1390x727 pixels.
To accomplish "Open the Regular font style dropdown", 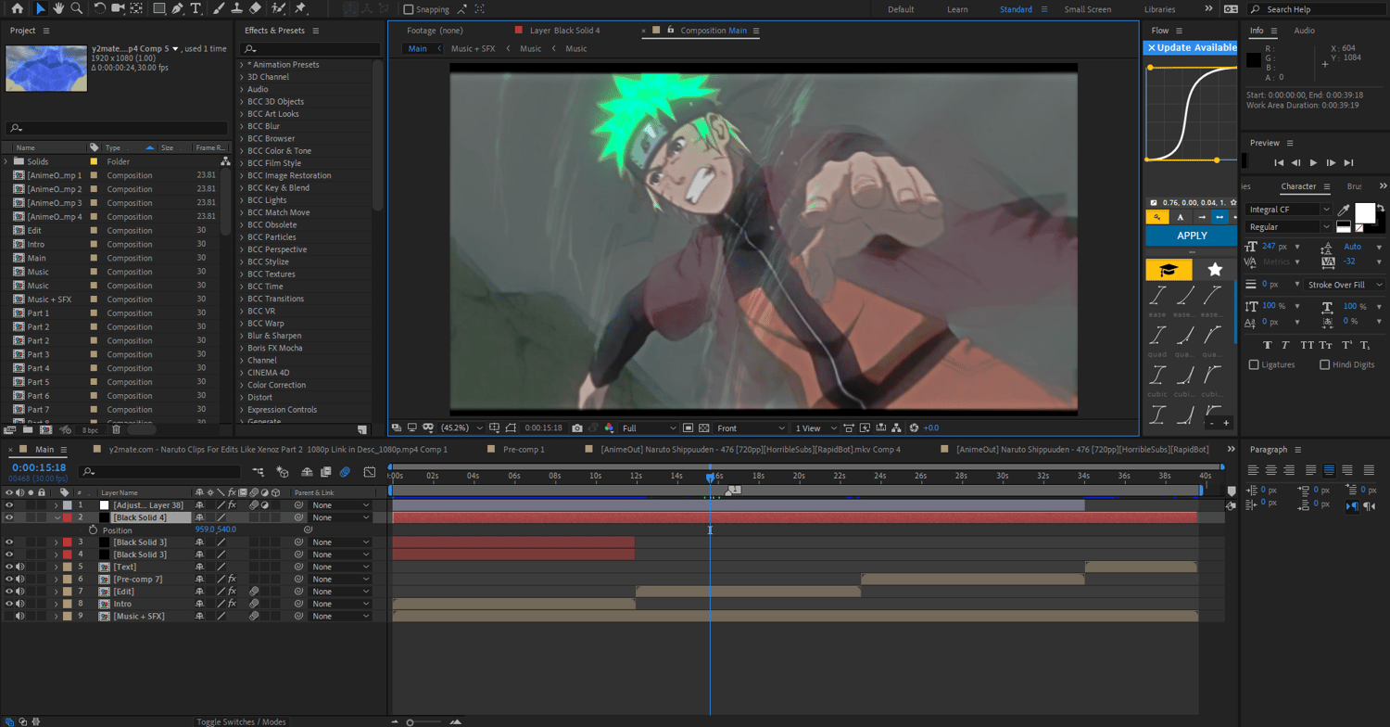I will pyautogui.click(x=1287, y=227).
